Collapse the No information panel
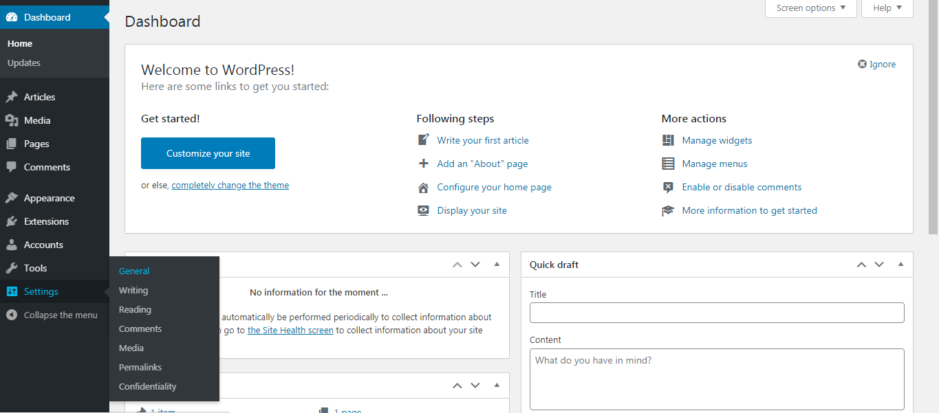 [497, 265]
